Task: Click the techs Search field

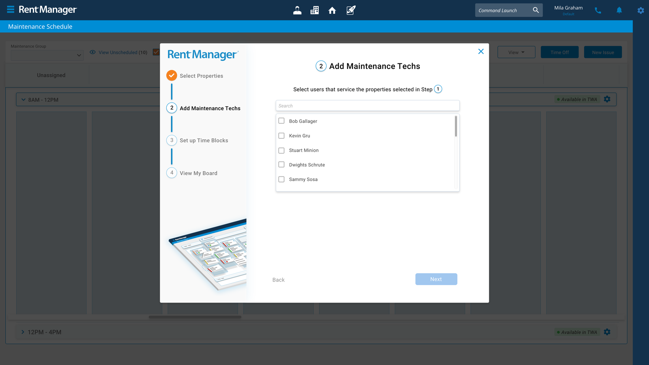Action: point(367,106)
